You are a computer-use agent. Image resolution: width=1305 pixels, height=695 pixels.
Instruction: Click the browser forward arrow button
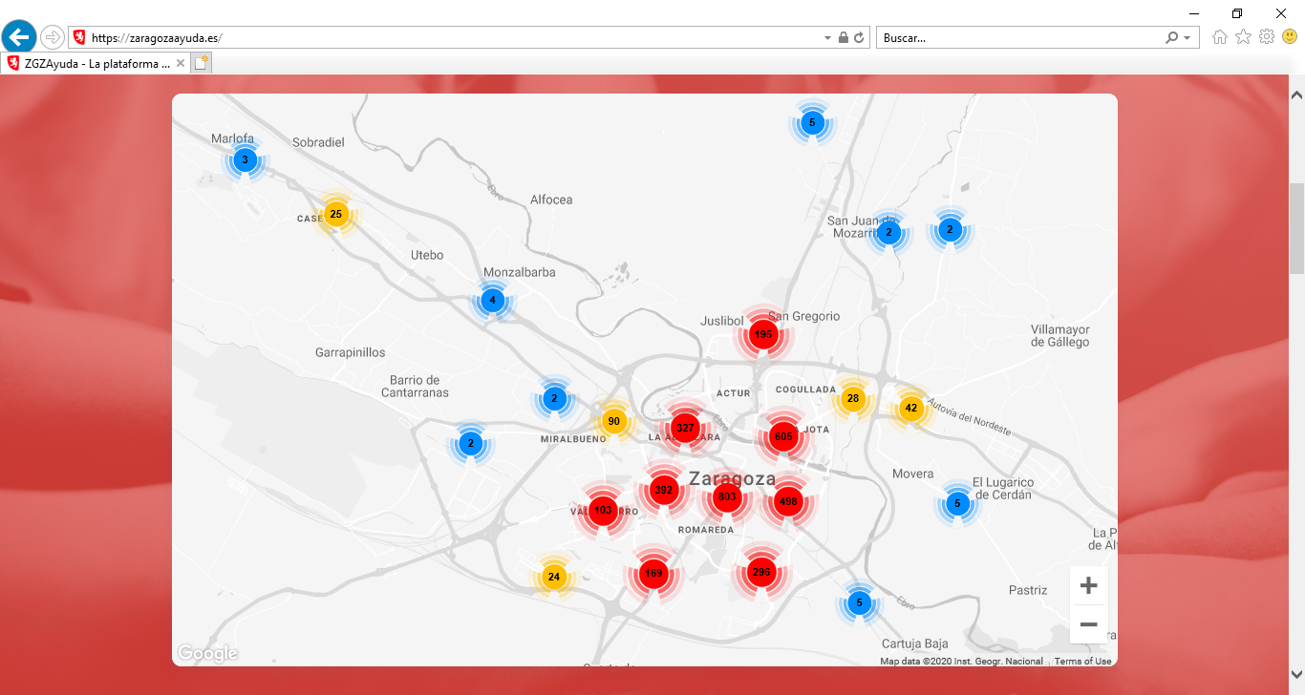coord(52,37)
